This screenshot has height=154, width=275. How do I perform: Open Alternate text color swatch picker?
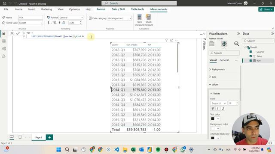click(215, 138)
